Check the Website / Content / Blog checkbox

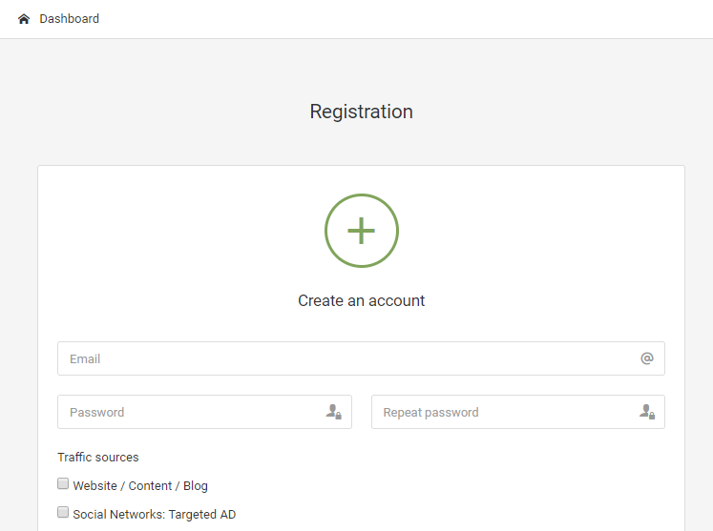[63, 483]
